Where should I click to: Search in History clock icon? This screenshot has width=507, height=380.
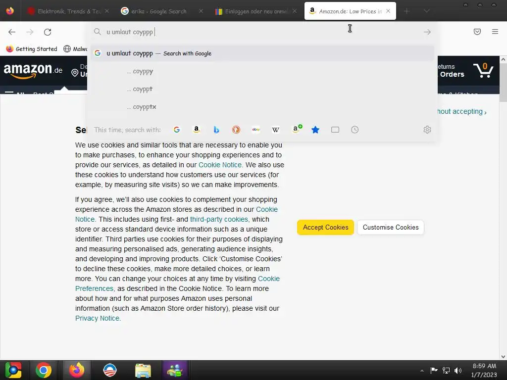click(355, 130)
